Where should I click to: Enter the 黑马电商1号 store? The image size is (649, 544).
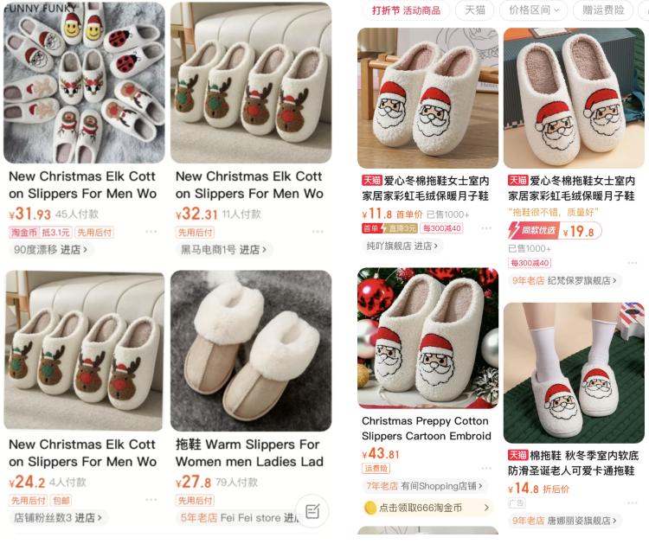point(222,250)
